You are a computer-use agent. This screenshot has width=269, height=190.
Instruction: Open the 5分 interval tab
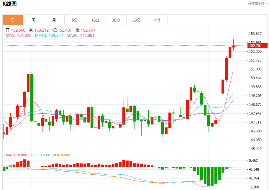click(x=75, y=20)
